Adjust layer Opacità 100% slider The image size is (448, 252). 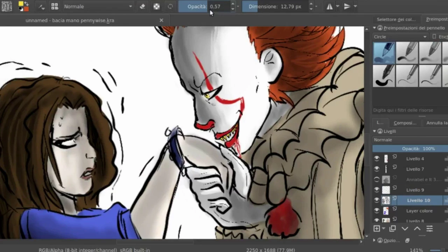pyautogui.click(x=410, y=148)
